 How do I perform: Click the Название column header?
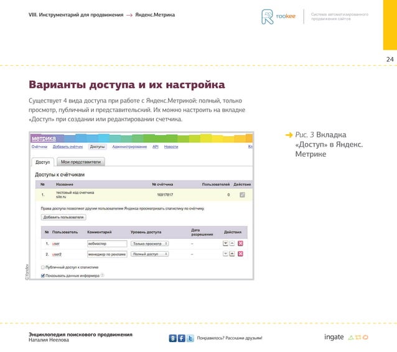(65, 184)
